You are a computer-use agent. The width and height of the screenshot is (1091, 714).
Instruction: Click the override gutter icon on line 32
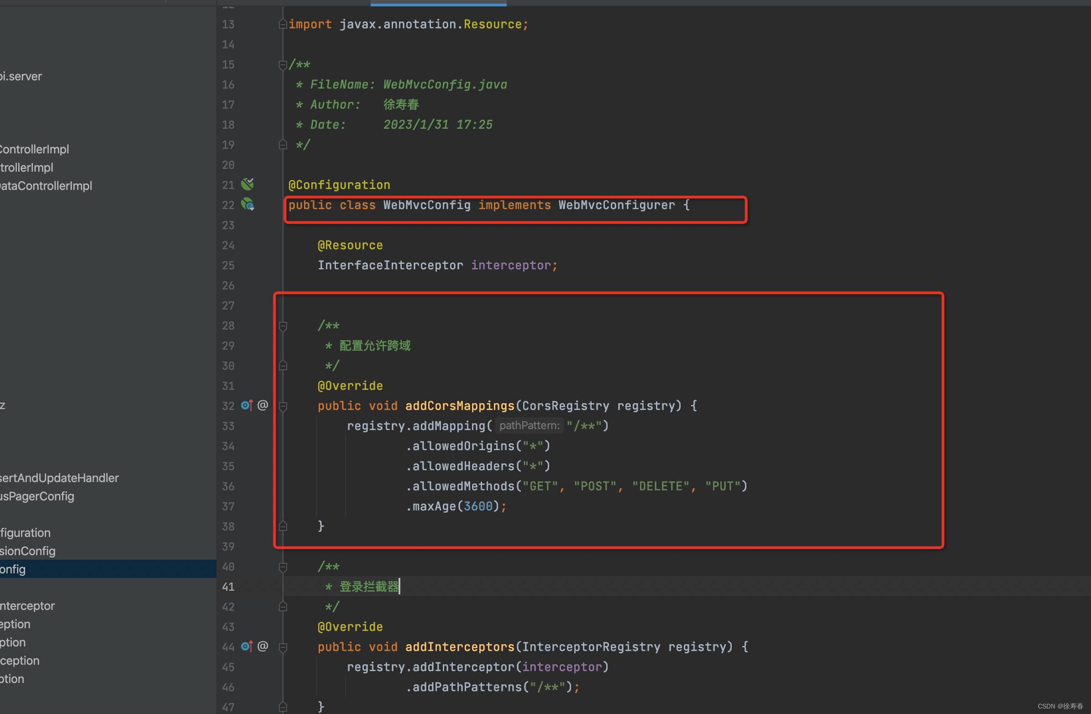(x=247, y=405)
